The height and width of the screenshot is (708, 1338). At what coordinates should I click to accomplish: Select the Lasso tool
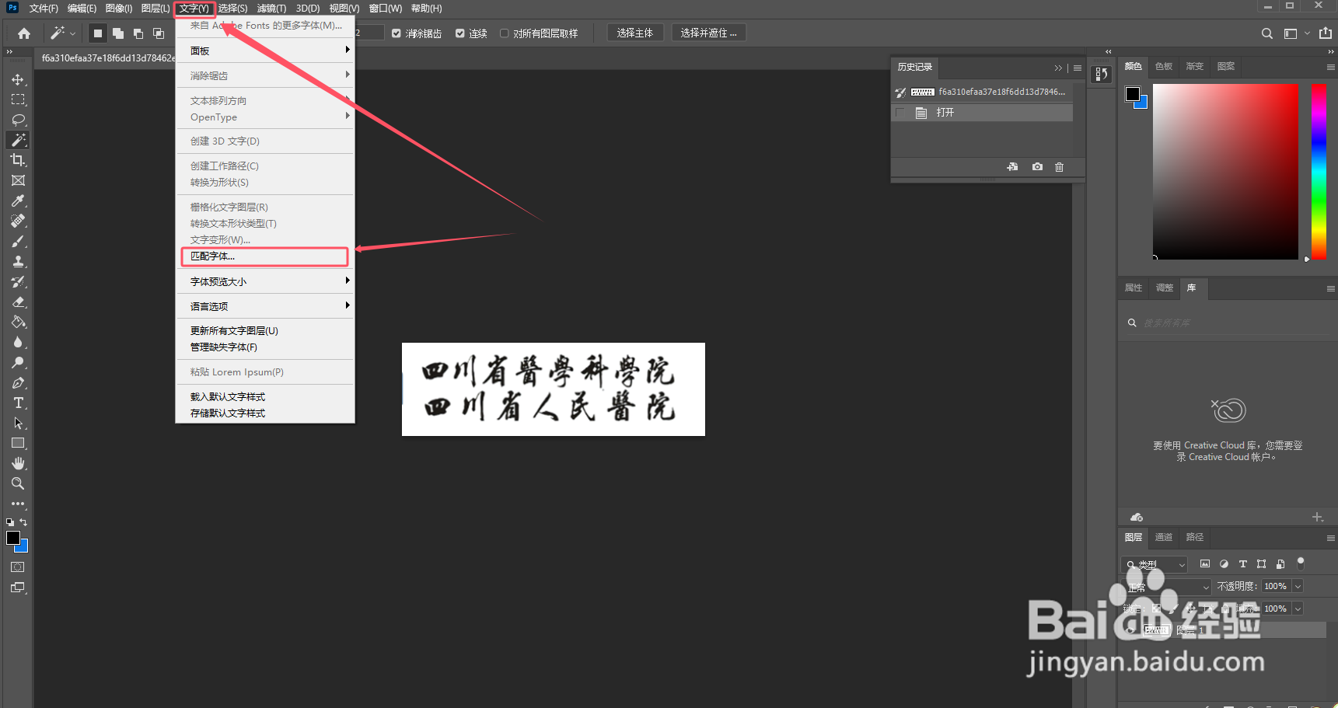(x=18, y=120)
